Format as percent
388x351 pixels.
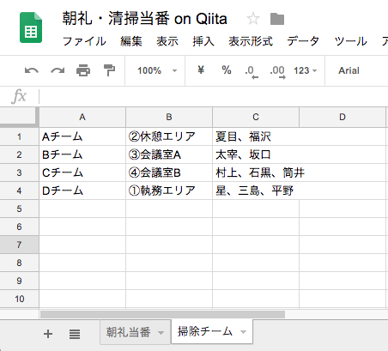click(x=227, y=70)
